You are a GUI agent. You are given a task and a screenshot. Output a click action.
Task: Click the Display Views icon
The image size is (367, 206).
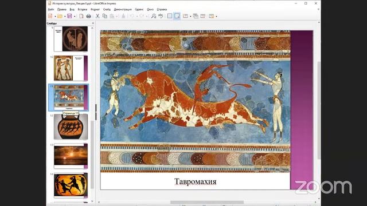coord(185,16)
